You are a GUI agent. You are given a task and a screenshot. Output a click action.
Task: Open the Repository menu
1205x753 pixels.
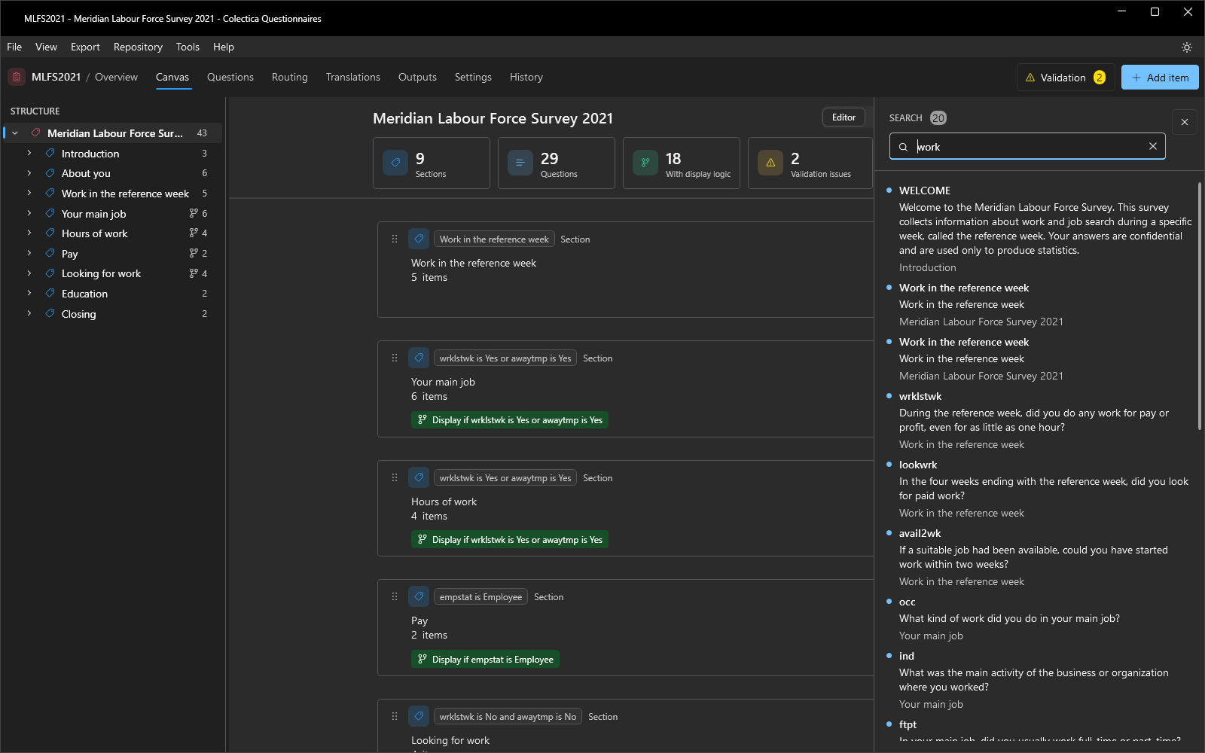click(138, 47)
